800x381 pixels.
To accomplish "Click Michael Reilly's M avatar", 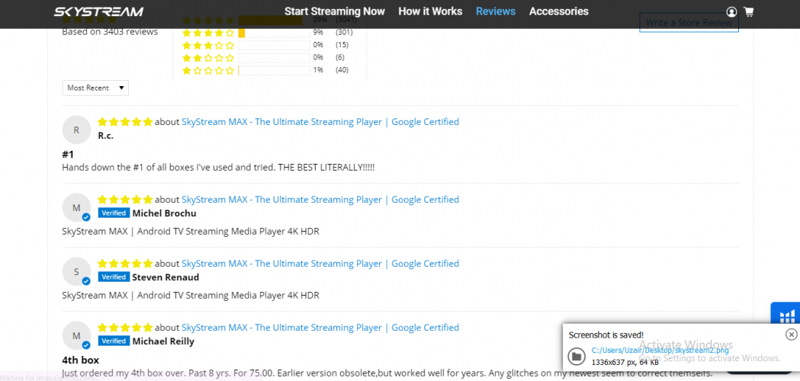I will click(x=76, y=335).
